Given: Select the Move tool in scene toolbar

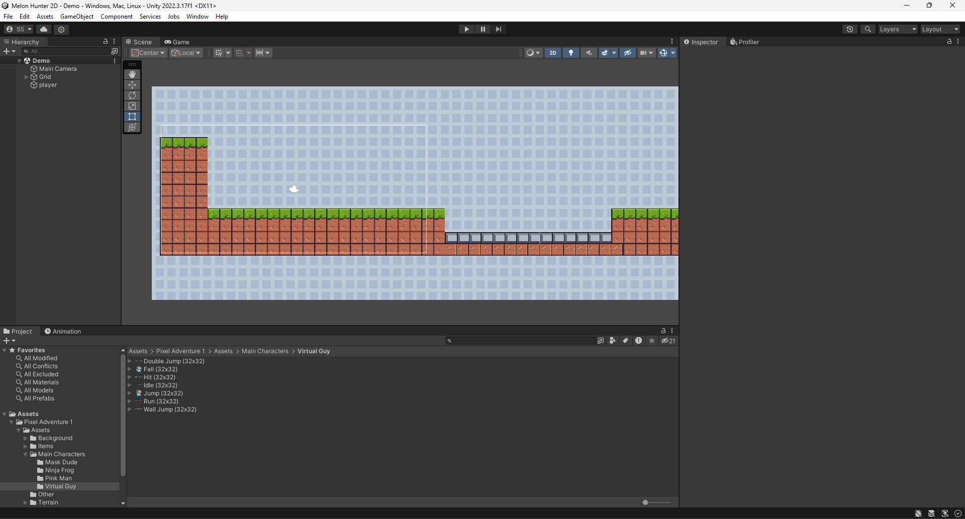Looking at the screenshot, I should pos(132,85).
